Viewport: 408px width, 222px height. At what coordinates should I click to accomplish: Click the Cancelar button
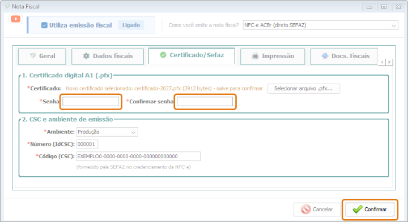tap(317, 210)
